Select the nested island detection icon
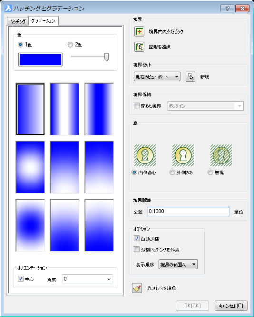The width and height of the screenshot is (254, 317). point(145,155)
